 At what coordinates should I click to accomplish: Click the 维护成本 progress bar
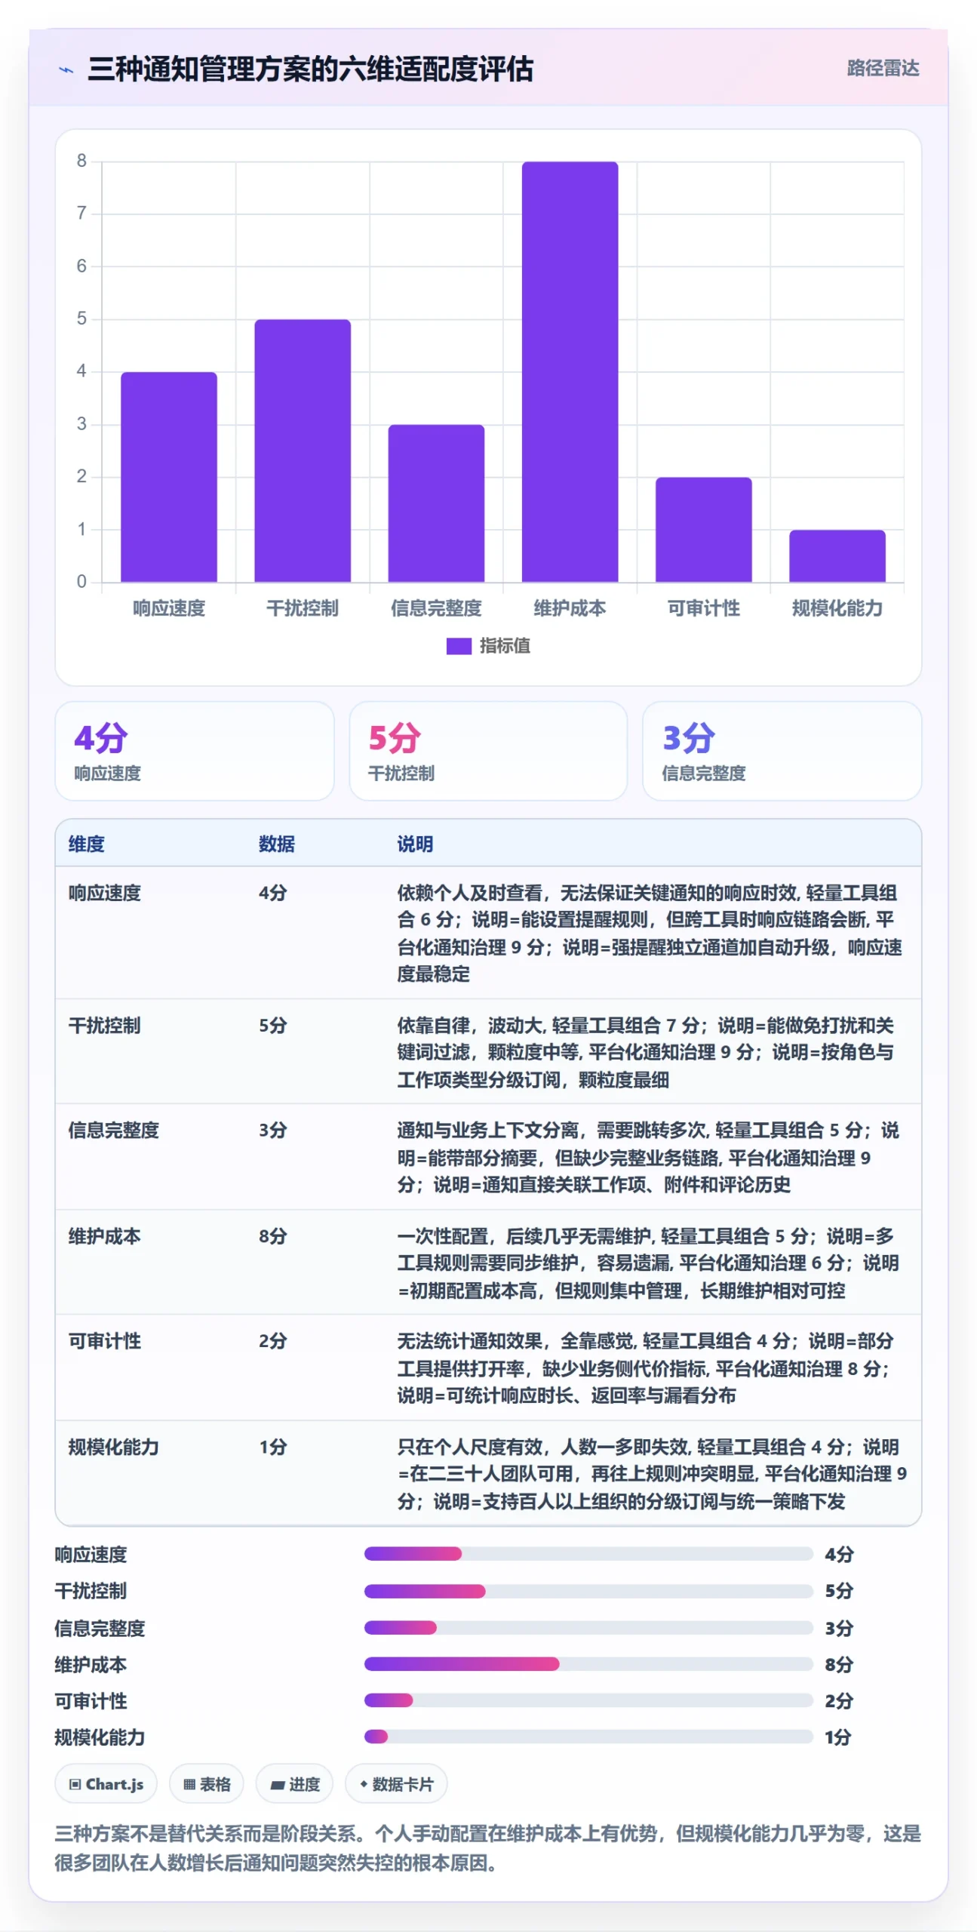(588, 1664)
